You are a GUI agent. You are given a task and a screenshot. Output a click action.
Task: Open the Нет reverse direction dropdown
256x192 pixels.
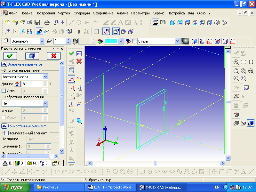(45, 103)
